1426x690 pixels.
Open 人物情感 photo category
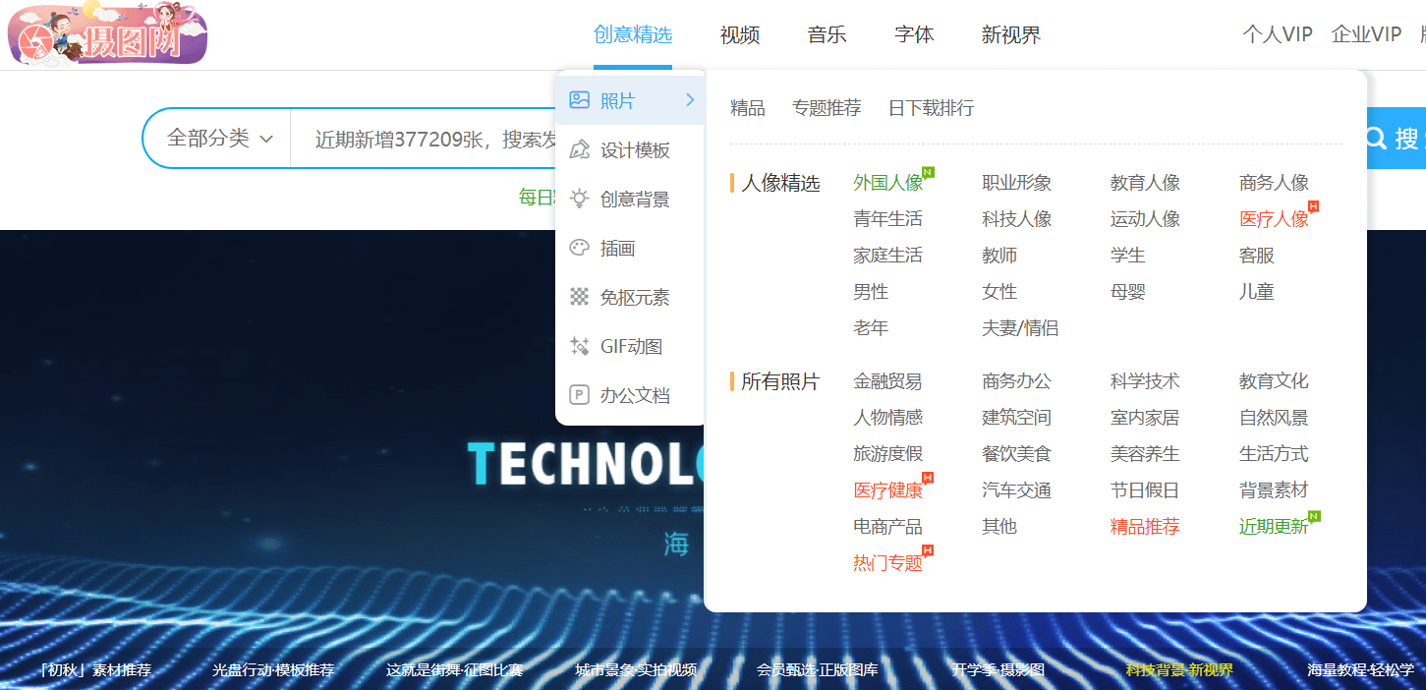click(888, 418)
